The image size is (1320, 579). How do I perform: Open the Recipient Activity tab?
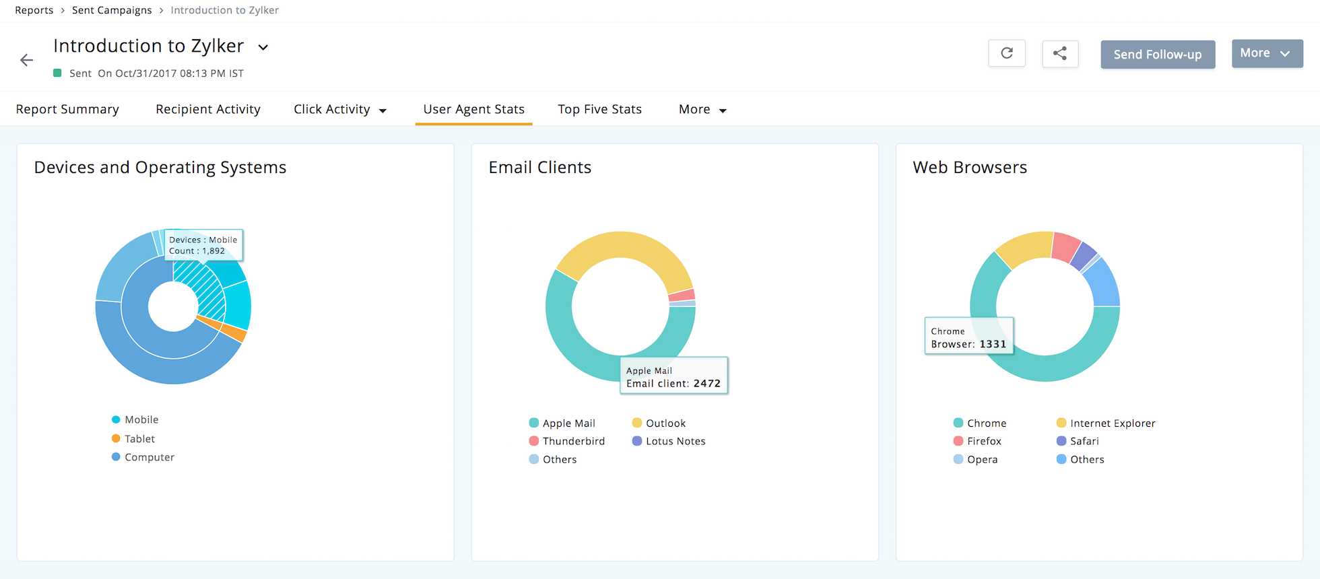(207, 110)
